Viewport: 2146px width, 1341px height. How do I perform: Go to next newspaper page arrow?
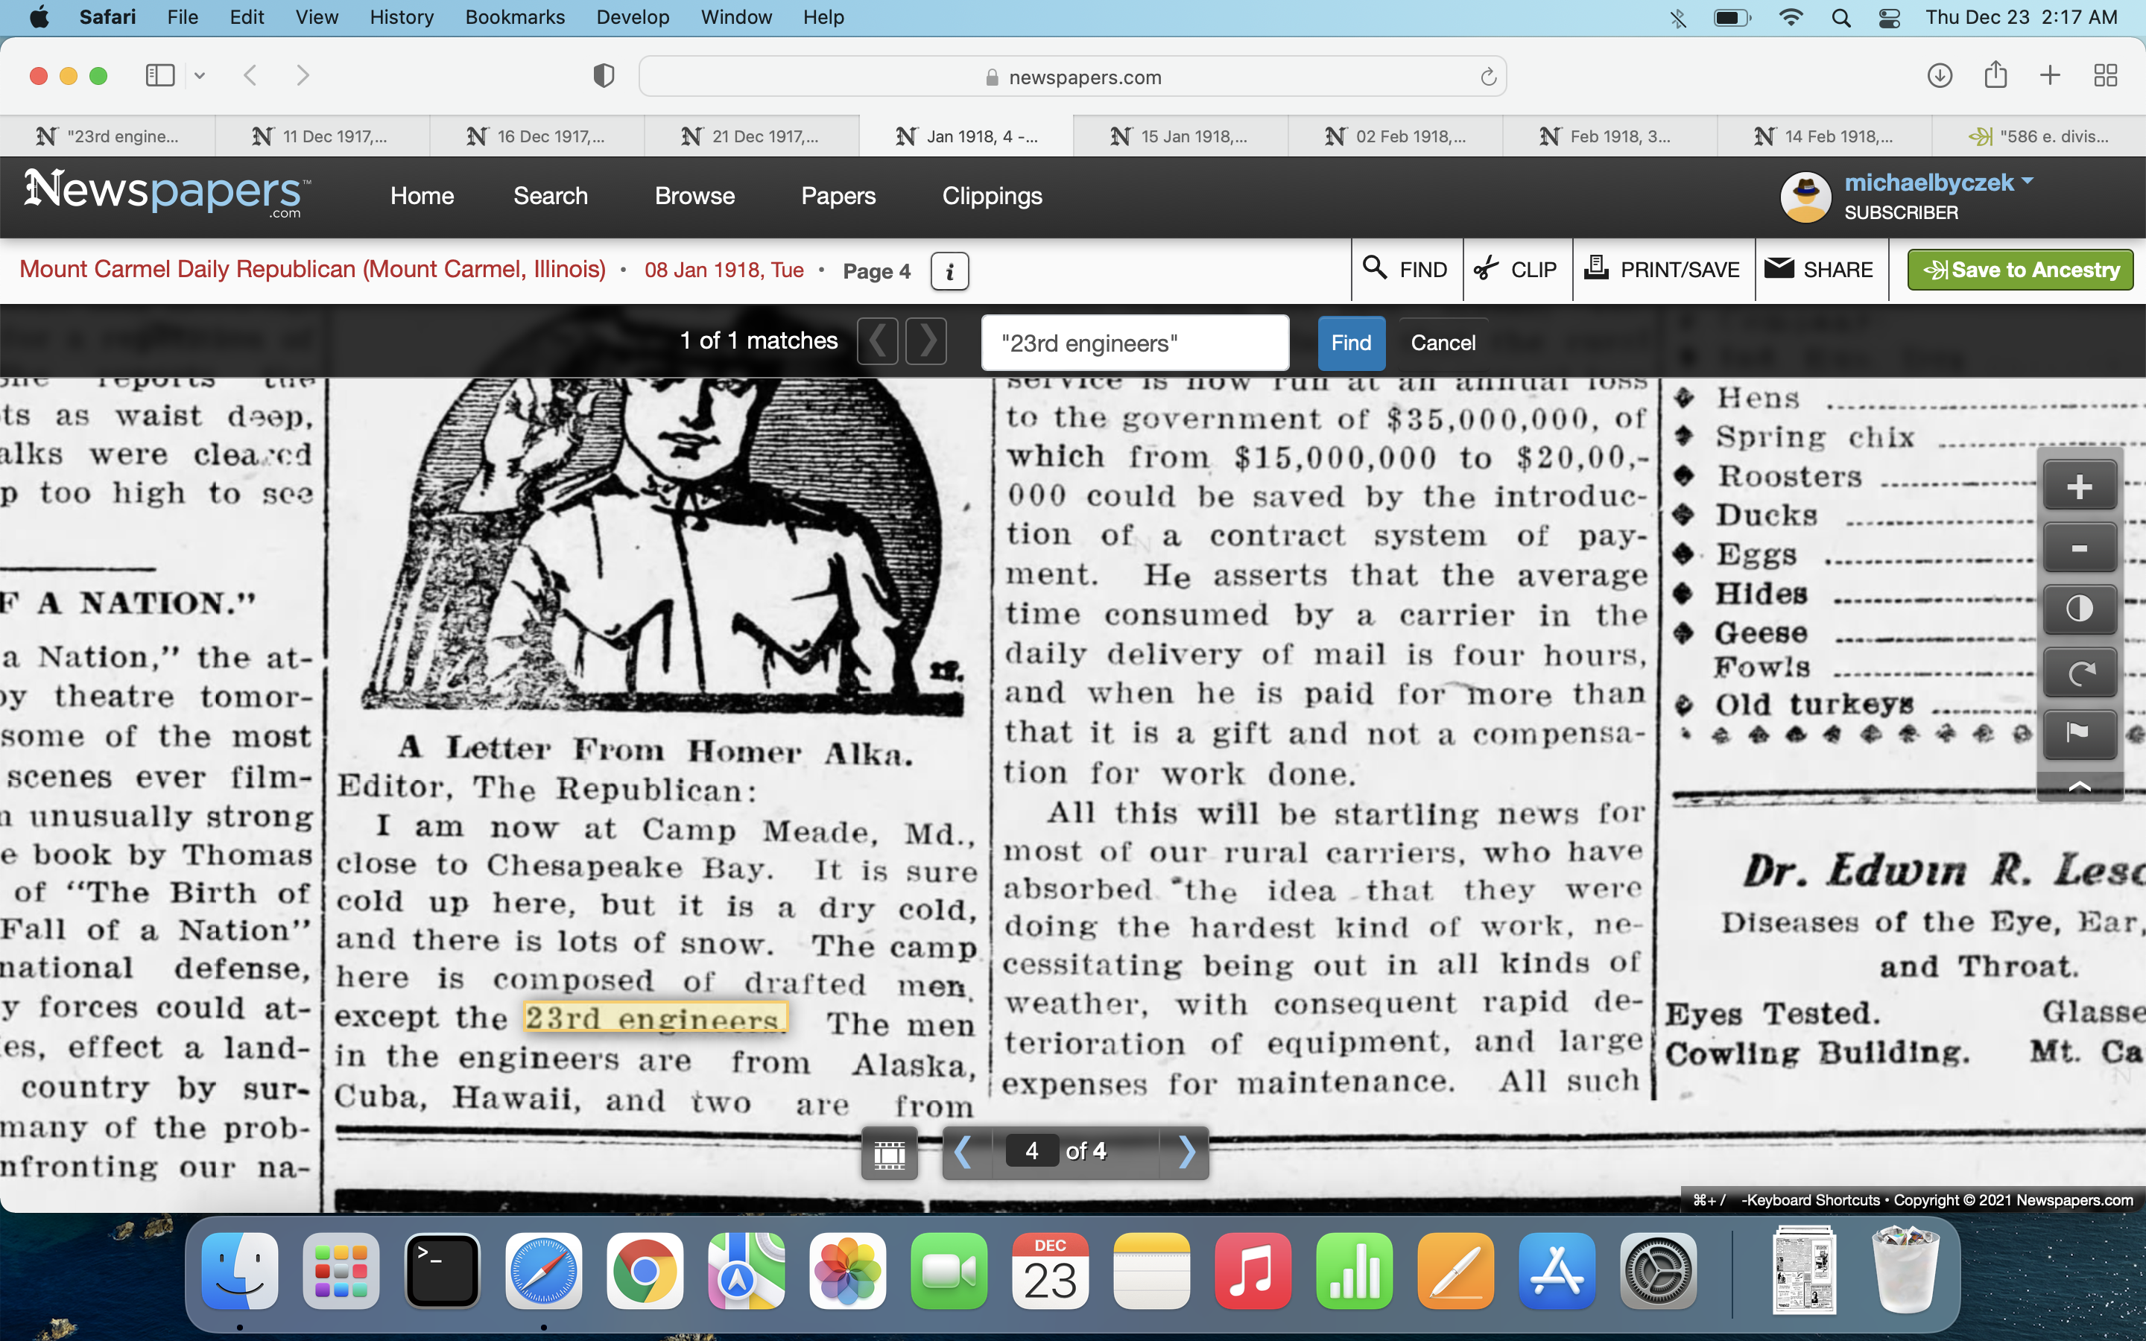coord(1186,1152)
